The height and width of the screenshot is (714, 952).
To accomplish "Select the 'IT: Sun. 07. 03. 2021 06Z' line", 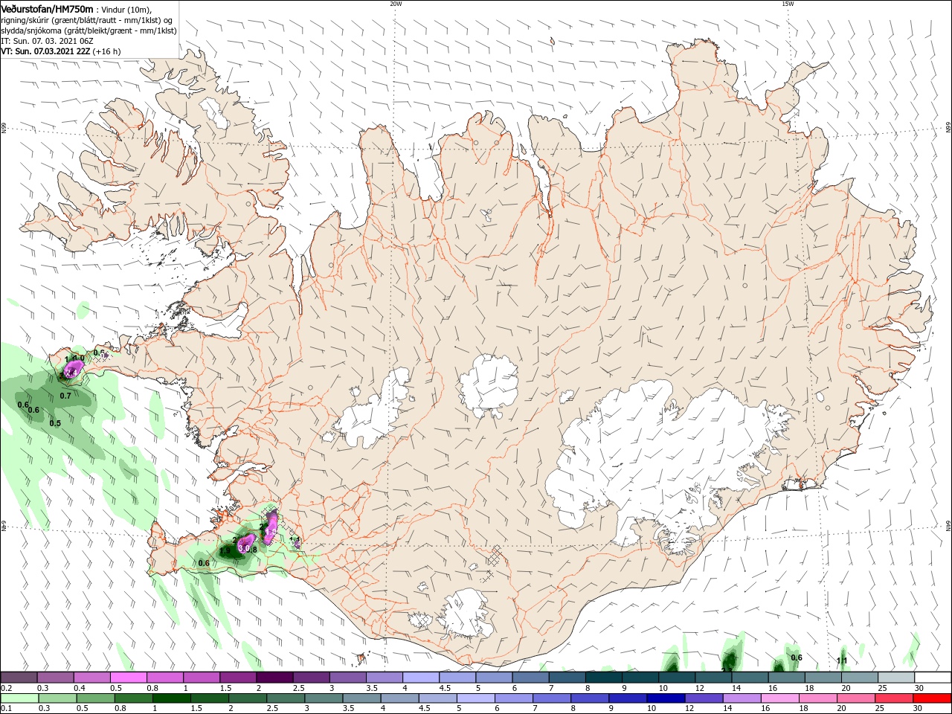I will click(47, 42).
